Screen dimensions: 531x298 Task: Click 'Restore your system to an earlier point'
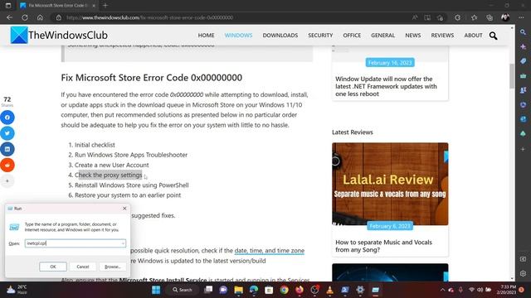(x=128, y=195)
